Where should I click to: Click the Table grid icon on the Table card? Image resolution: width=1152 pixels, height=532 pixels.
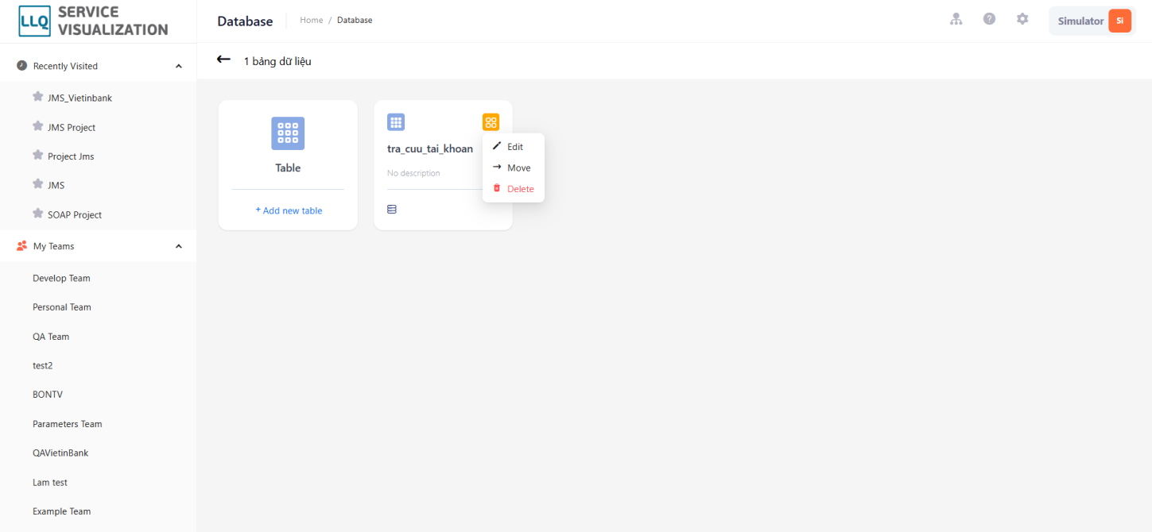(x=288, y=133)
